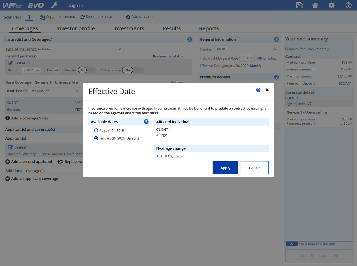Expand the Type of insurance dropdown

point(80,49)
